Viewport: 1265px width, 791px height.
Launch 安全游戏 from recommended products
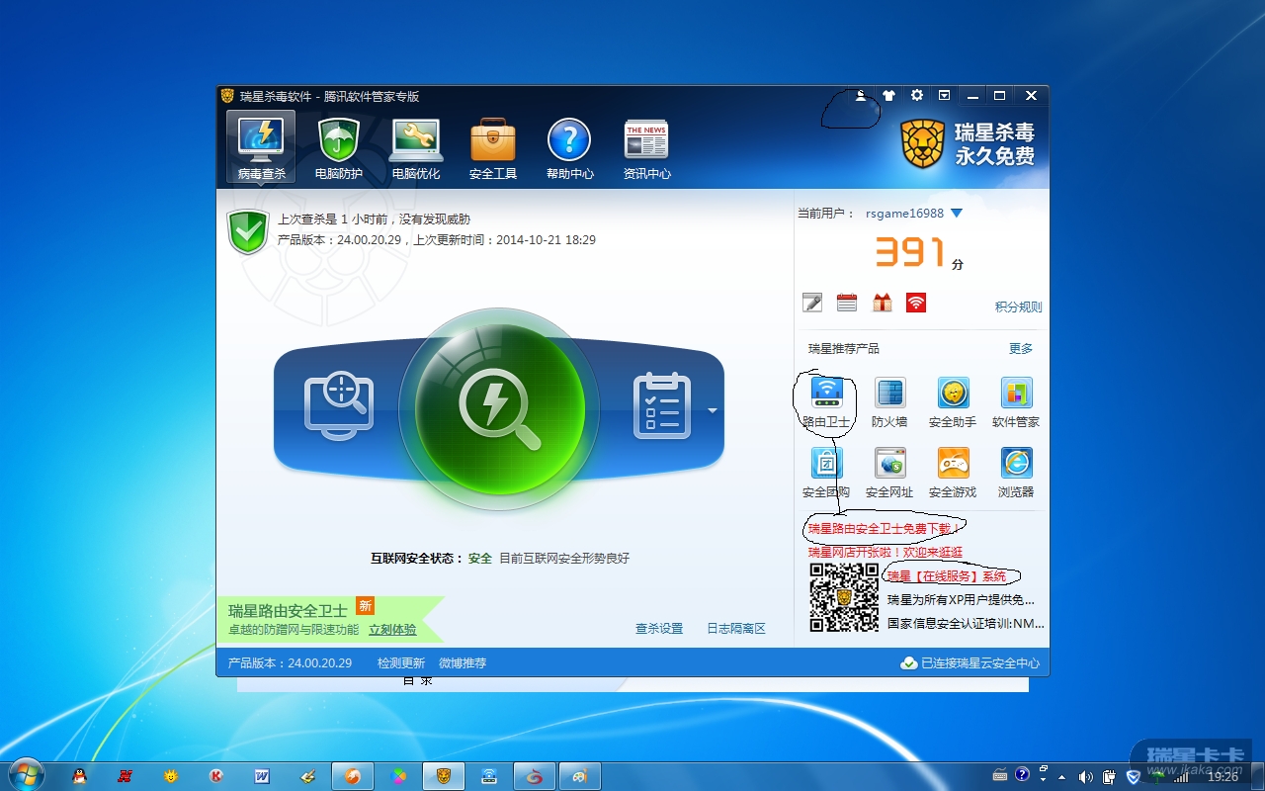point(953,473)
